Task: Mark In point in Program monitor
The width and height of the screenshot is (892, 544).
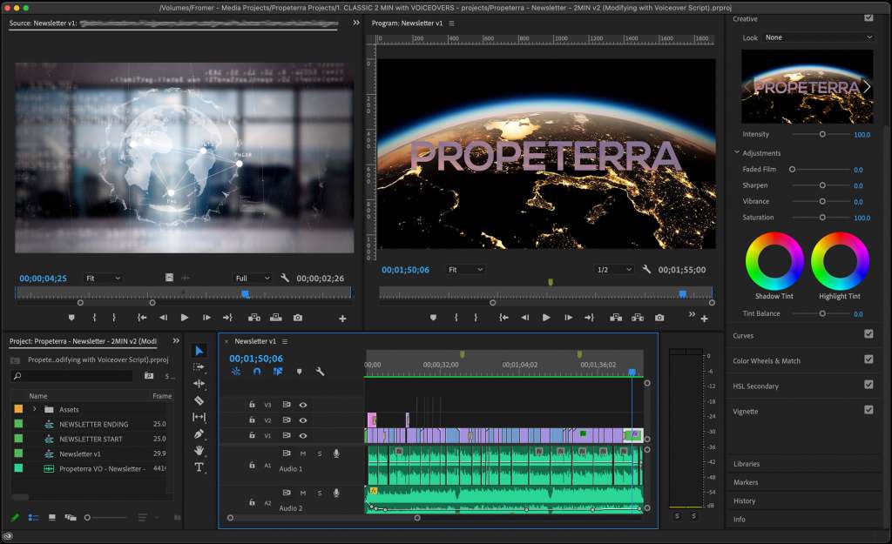Action: [456, 318]
